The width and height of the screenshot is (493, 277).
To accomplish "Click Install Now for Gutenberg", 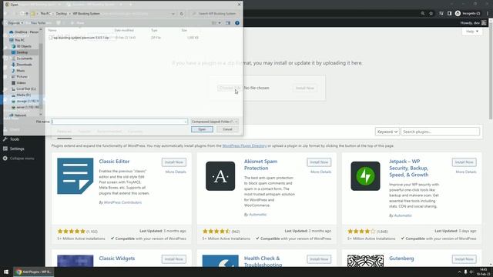I will tap(464, 259).
